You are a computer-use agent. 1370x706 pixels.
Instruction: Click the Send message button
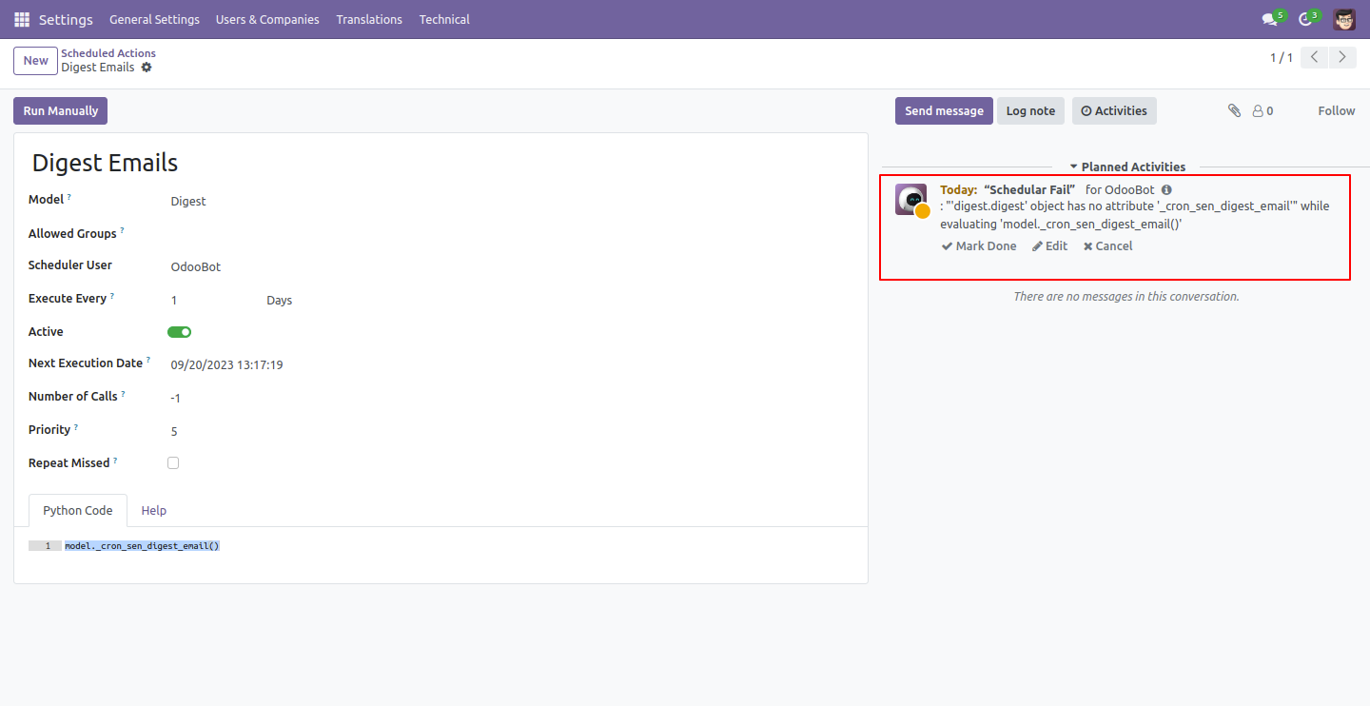click(944, 110)
